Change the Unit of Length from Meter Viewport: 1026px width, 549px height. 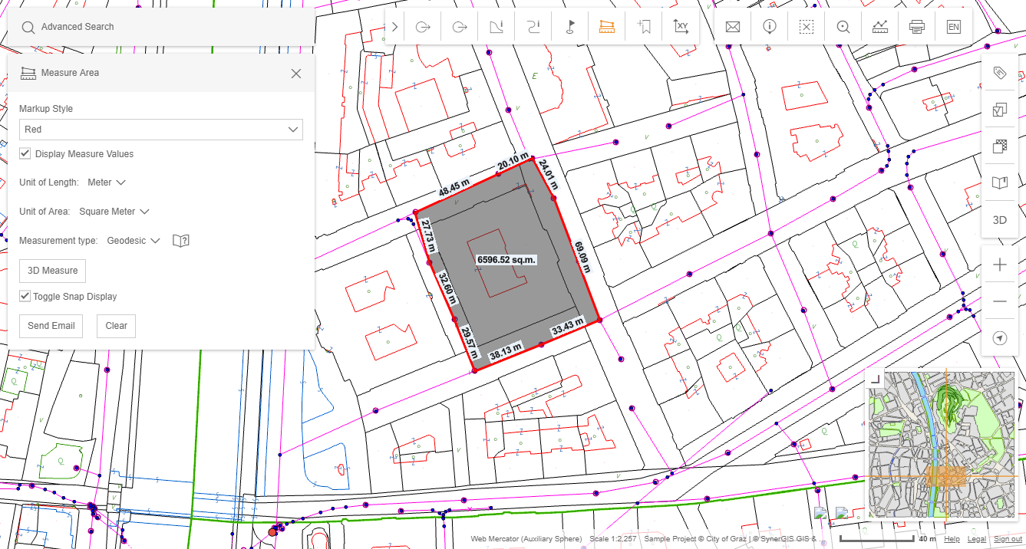coord(107,182)
